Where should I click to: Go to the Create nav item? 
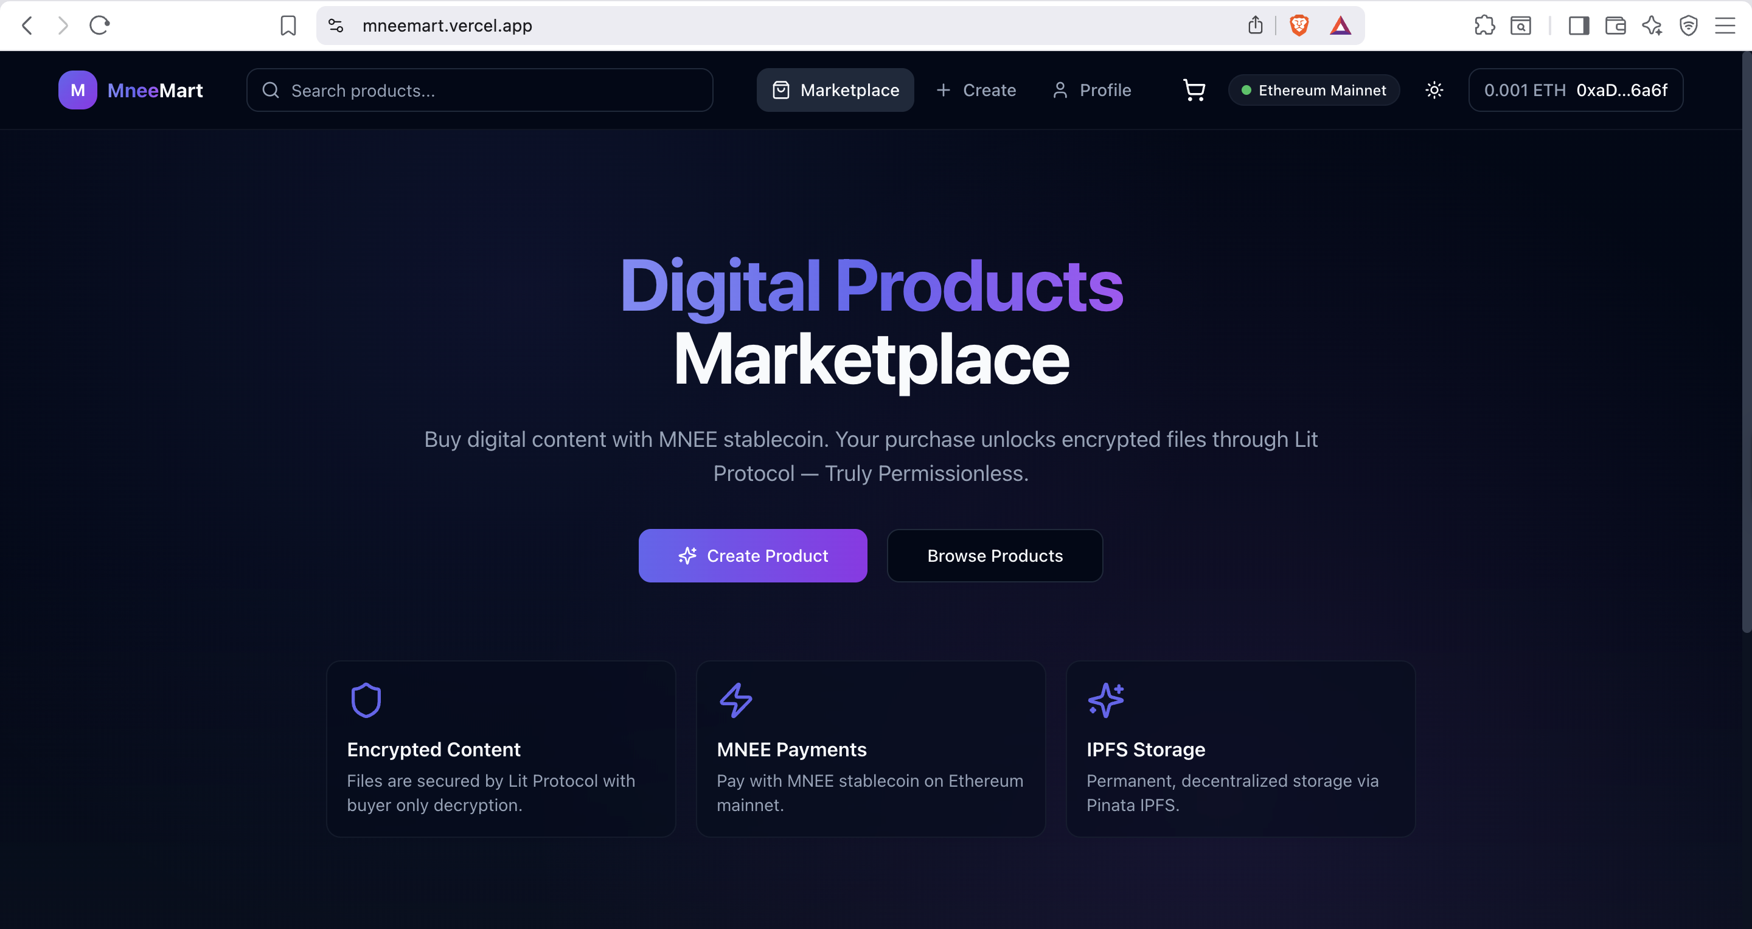[x=976, y=91]
